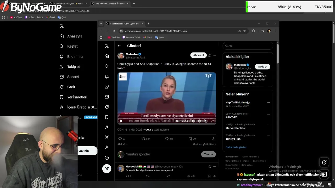Expand Alakalı replies sort dropdown

[x=122, y=144]
